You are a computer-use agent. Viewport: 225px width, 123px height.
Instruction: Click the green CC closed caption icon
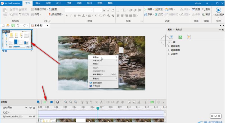coord(152,102)
